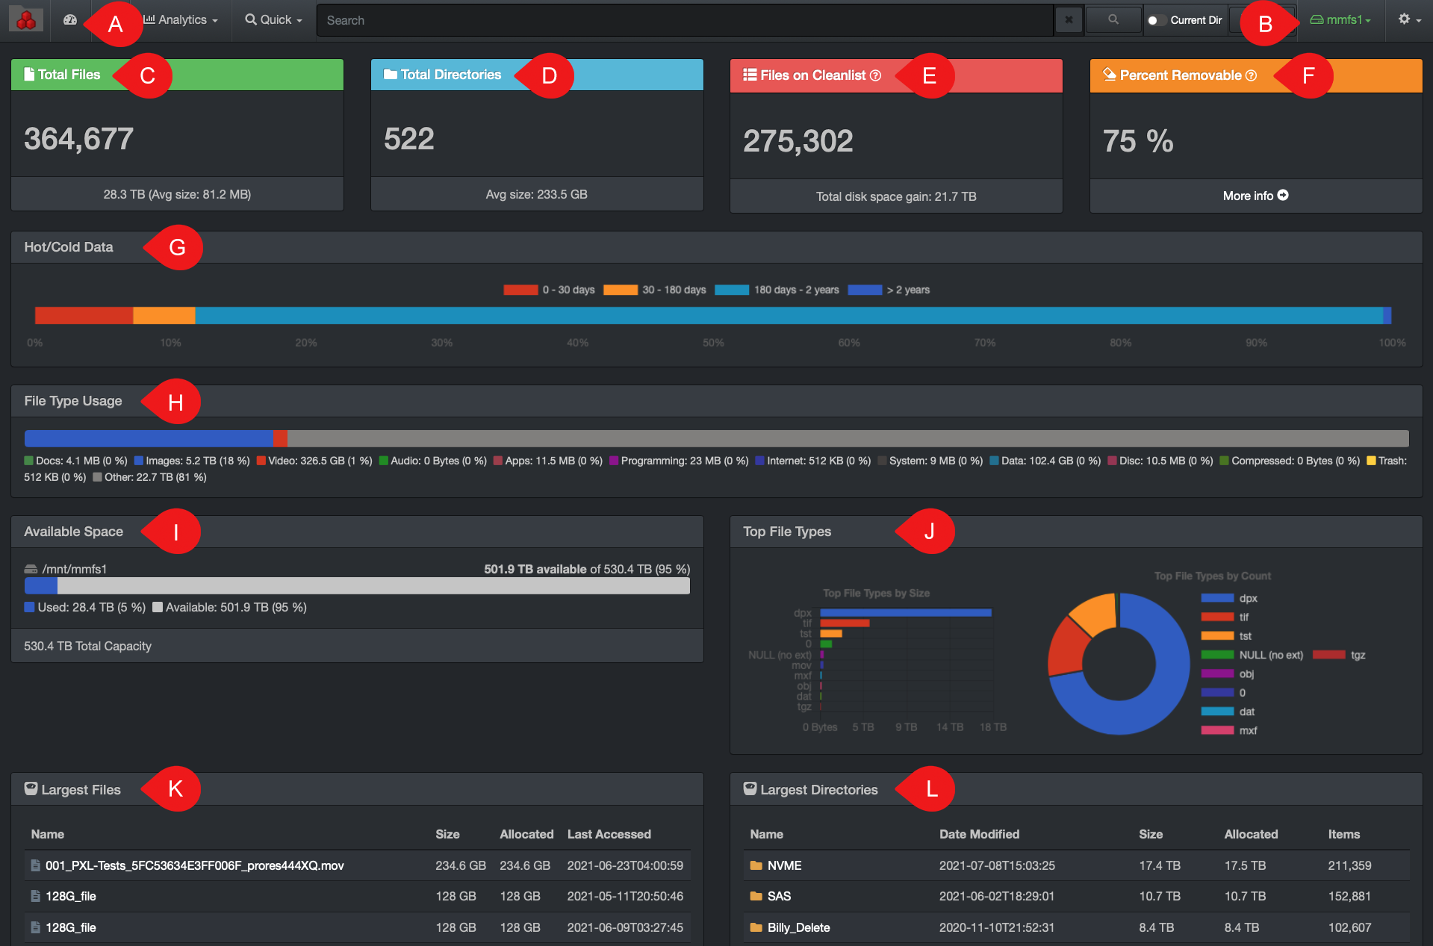Image resolution: width=1433 pixels, height=946 pixels.
Task: Open the mmfs1 index dropdown
Action: click(x=1341, y=20)
